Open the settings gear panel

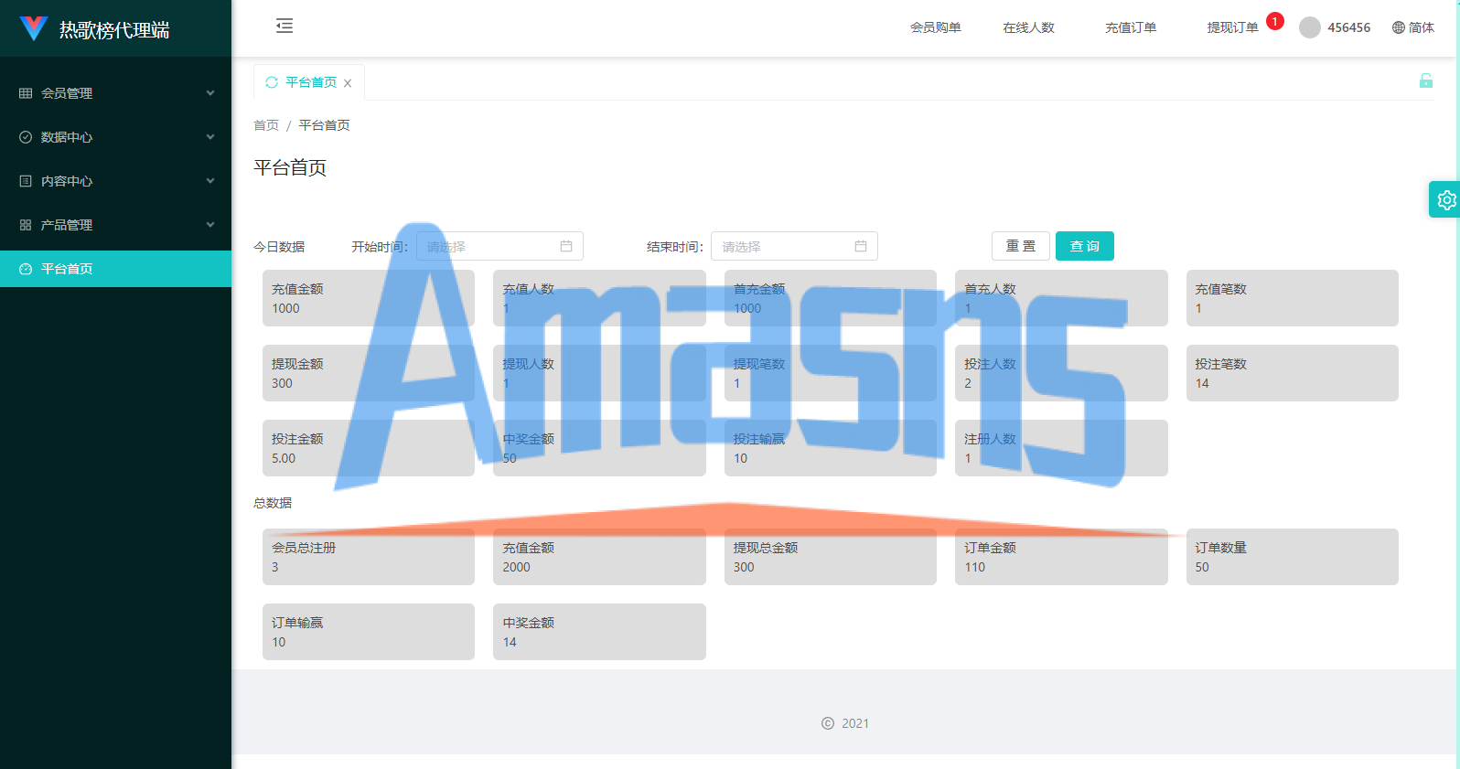click(x=1446, y=199)
